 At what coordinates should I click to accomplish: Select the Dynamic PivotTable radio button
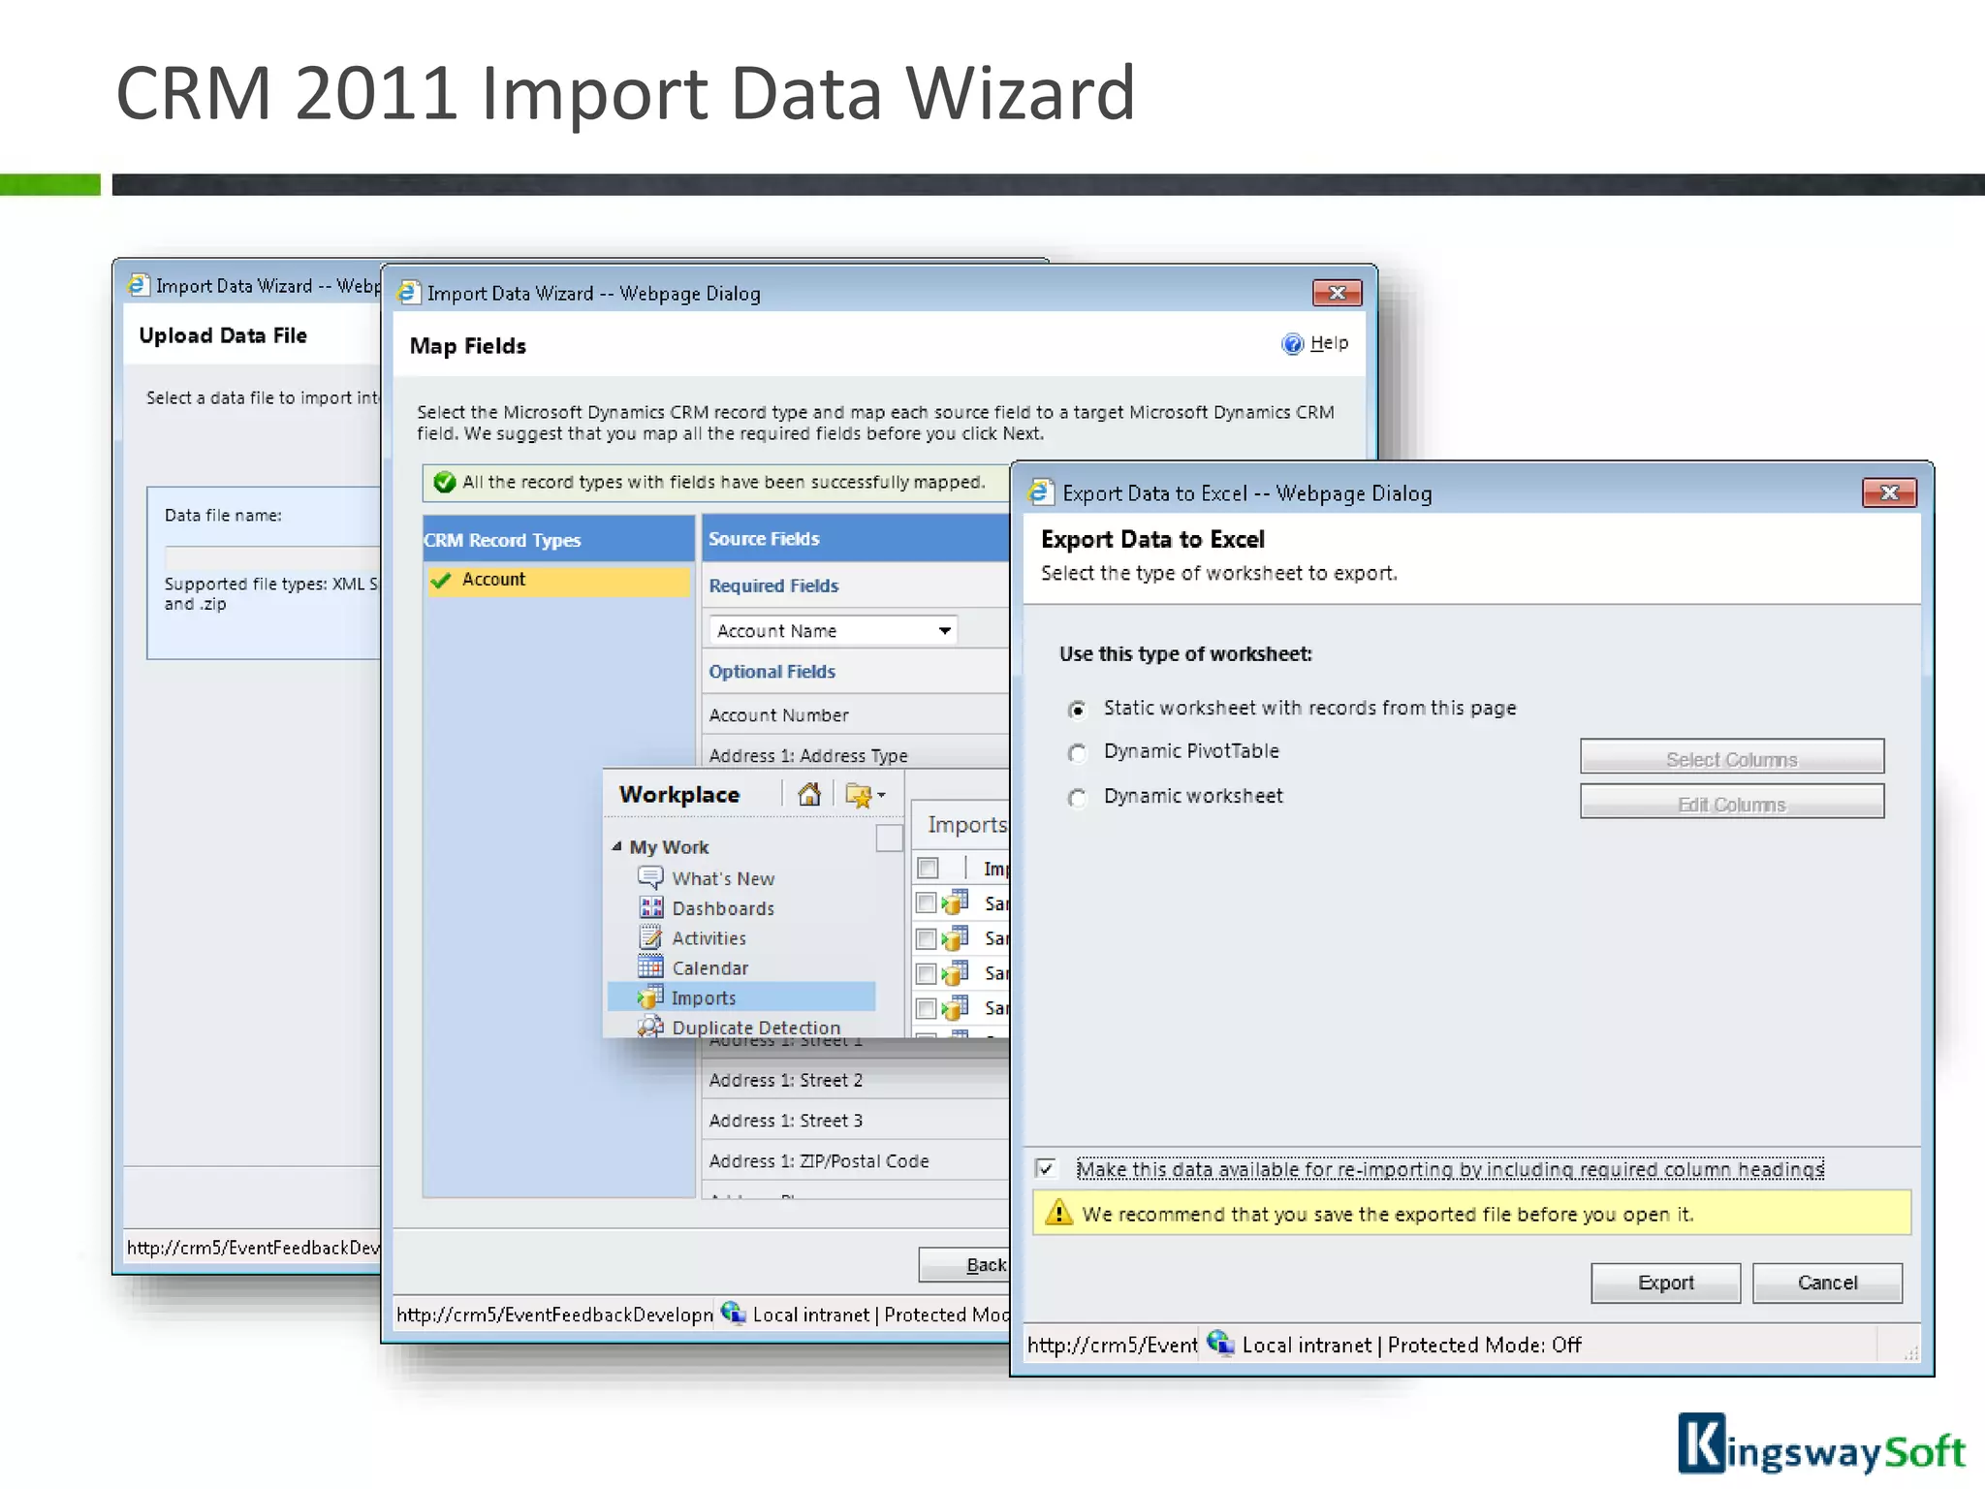(1077, 753)
